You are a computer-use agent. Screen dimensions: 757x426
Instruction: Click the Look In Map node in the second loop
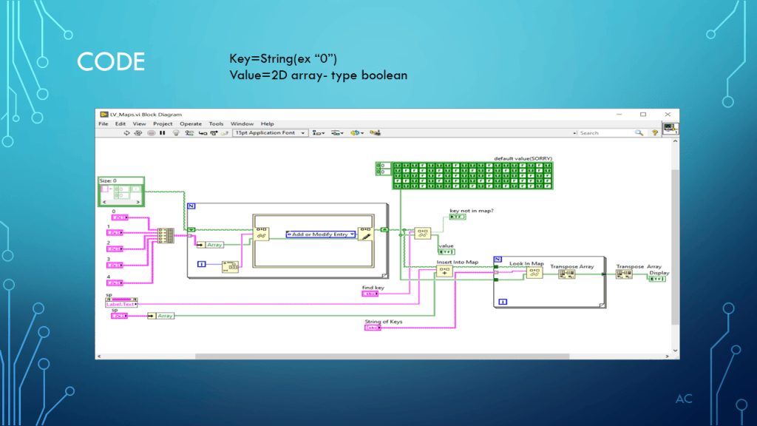[534, 273]
